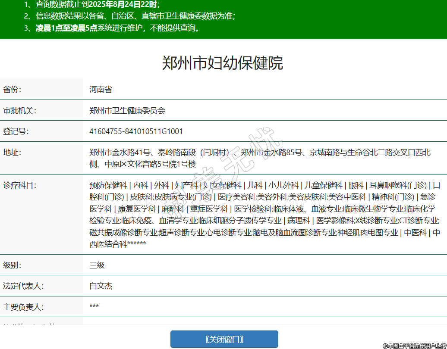Click the value 郑州市卫生健康委员会

tap(127, 111)
